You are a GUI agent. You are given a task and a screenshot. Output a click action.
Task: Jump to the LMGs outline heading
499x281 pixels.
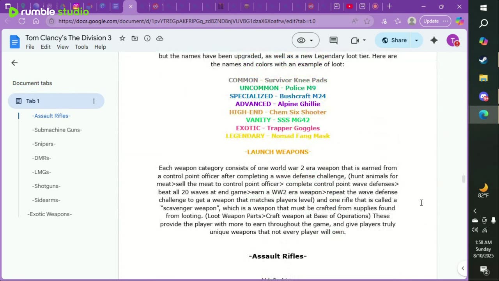coord(42,172)
